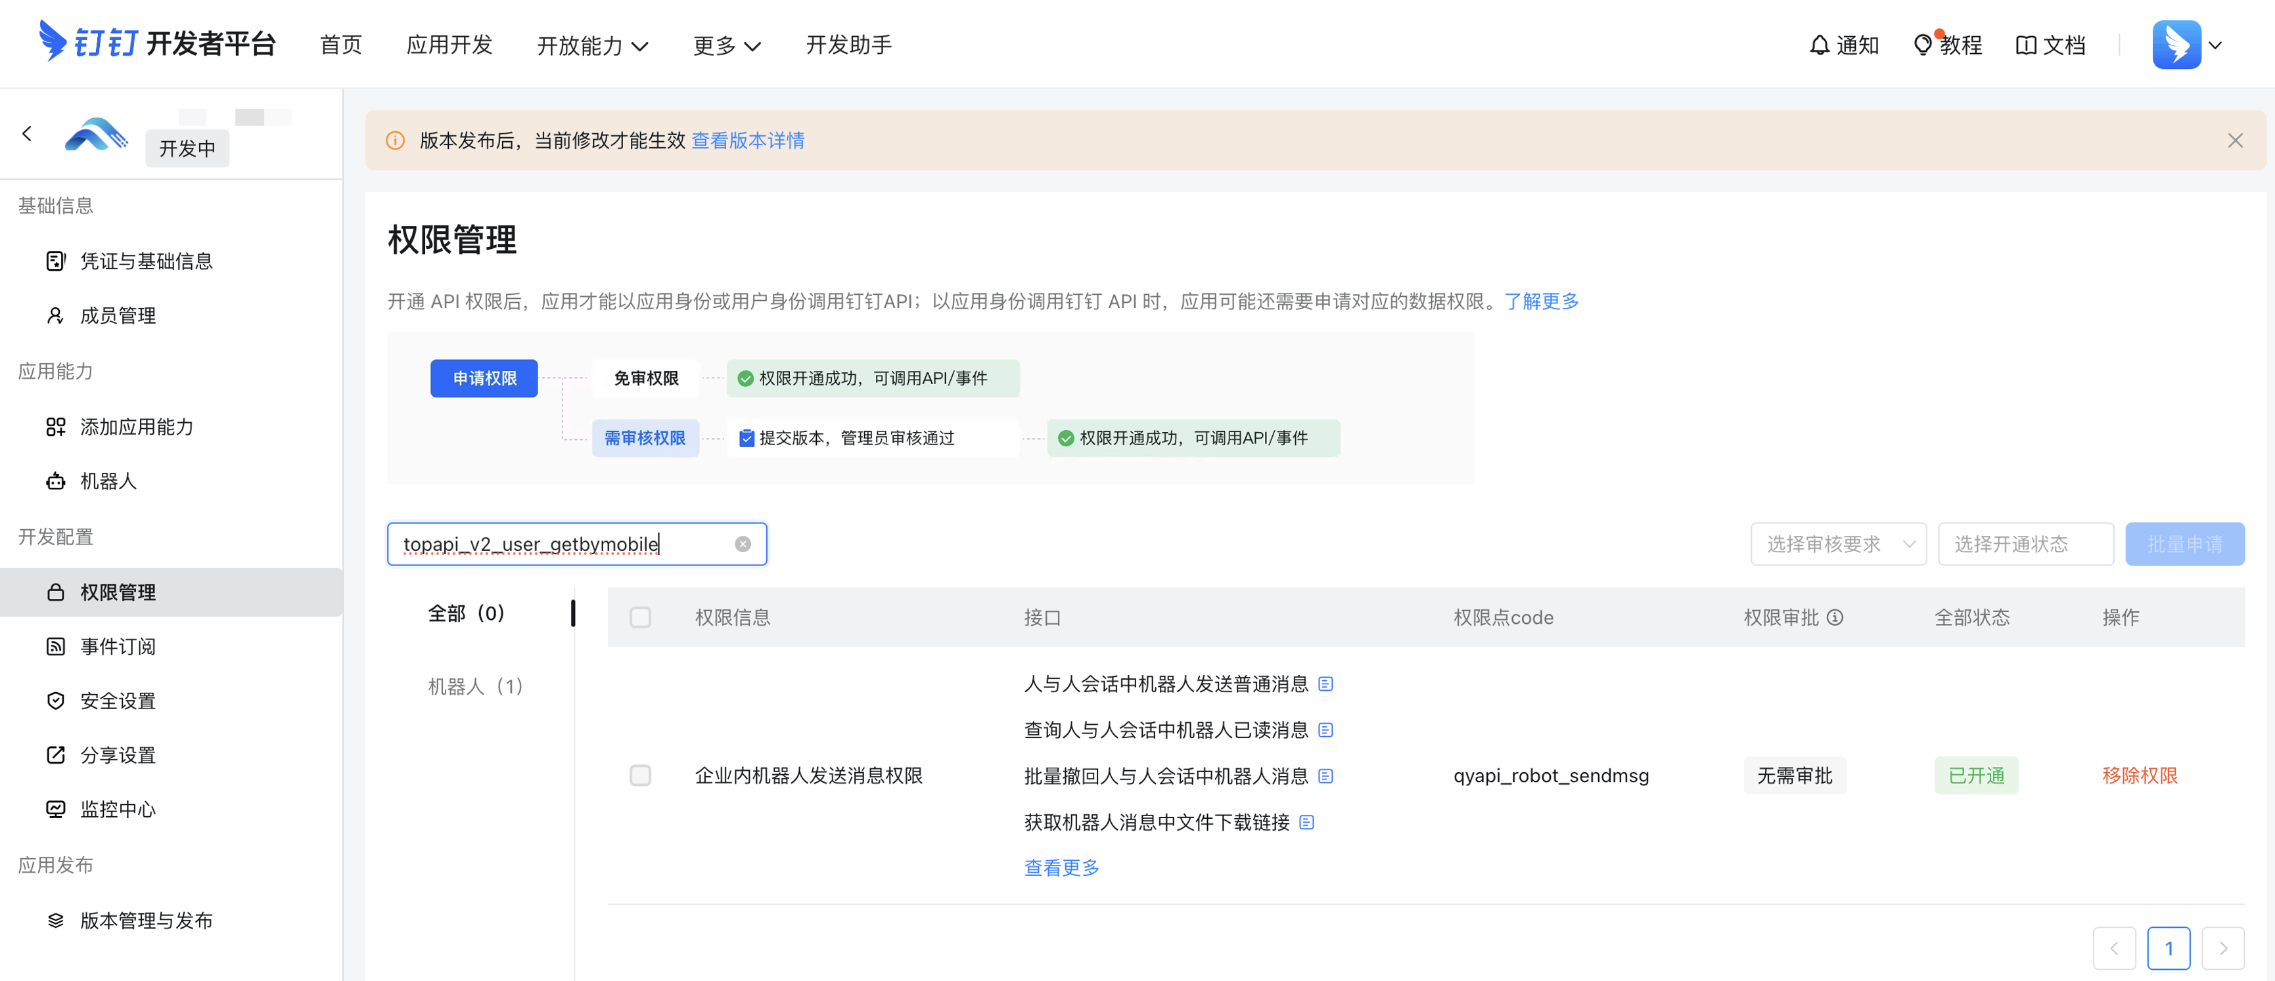Open the 凭证与基础信息 sidebar icon

click(x=56, y=260)
